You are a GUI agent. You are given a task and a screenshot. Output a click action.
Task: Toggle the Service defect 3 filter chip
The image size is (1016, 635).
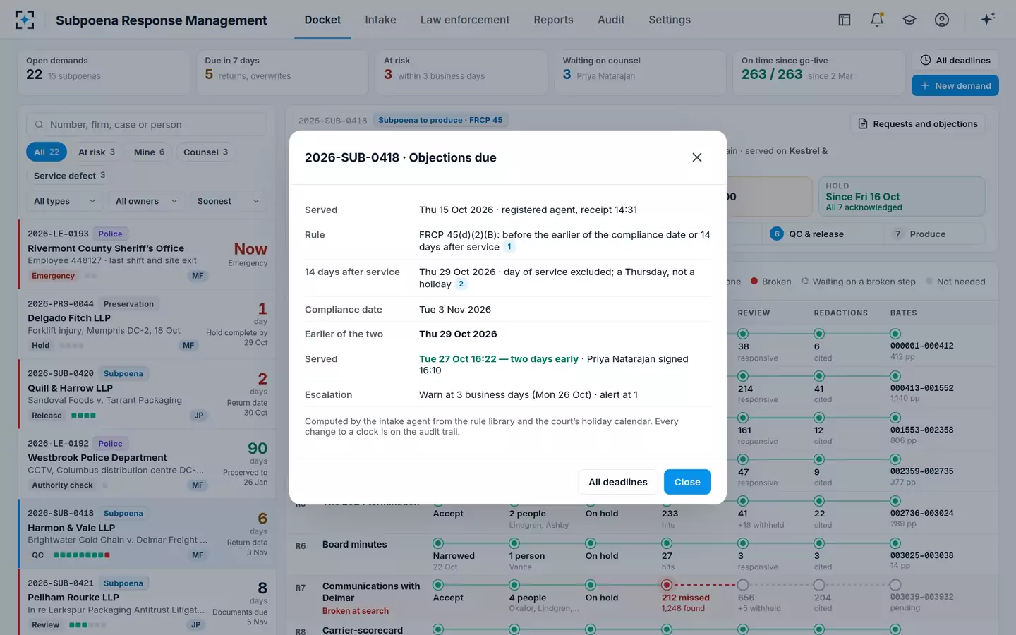point(69,176)
